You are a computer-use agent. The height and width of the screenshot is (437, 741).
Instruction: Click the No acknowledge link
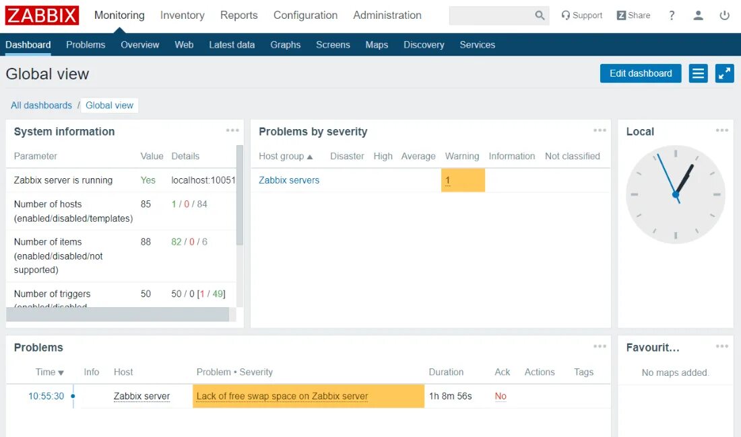coord(501,396)
